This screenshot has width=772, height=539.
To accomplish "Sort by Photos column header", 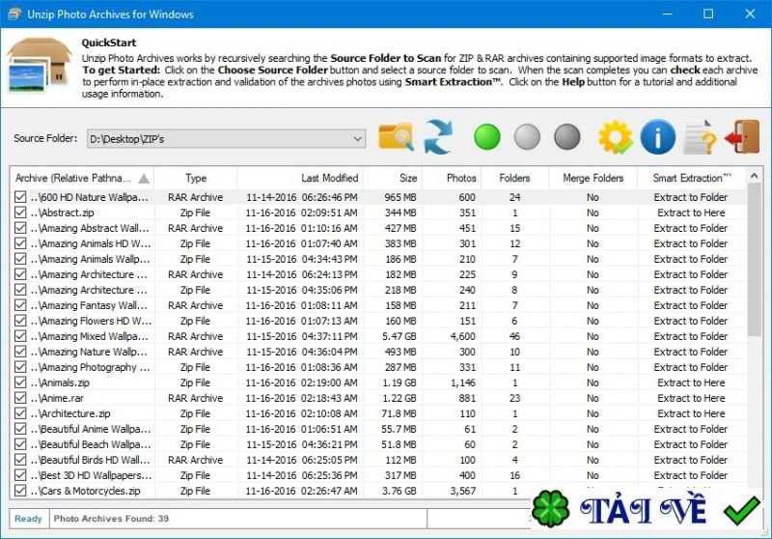I will (x=452, y=178).
